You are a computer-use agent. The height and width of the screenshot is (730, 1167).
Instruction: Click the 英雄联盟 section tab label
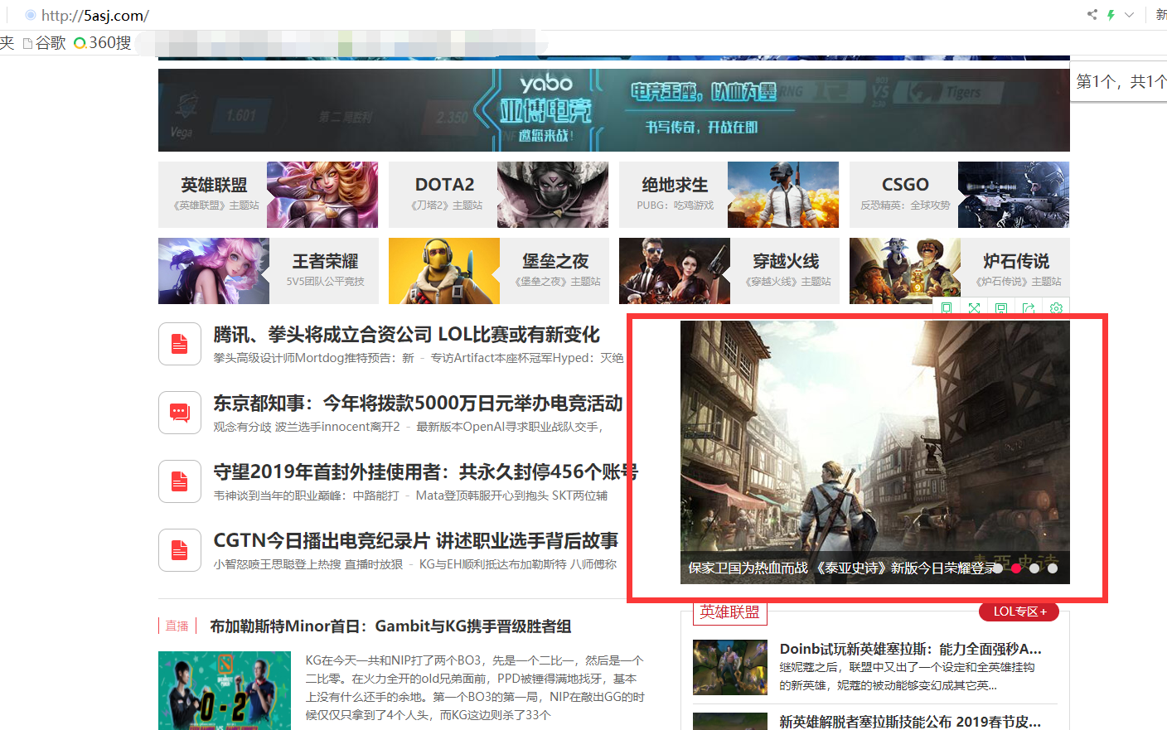pyautogui.click(x=729, y=612)
